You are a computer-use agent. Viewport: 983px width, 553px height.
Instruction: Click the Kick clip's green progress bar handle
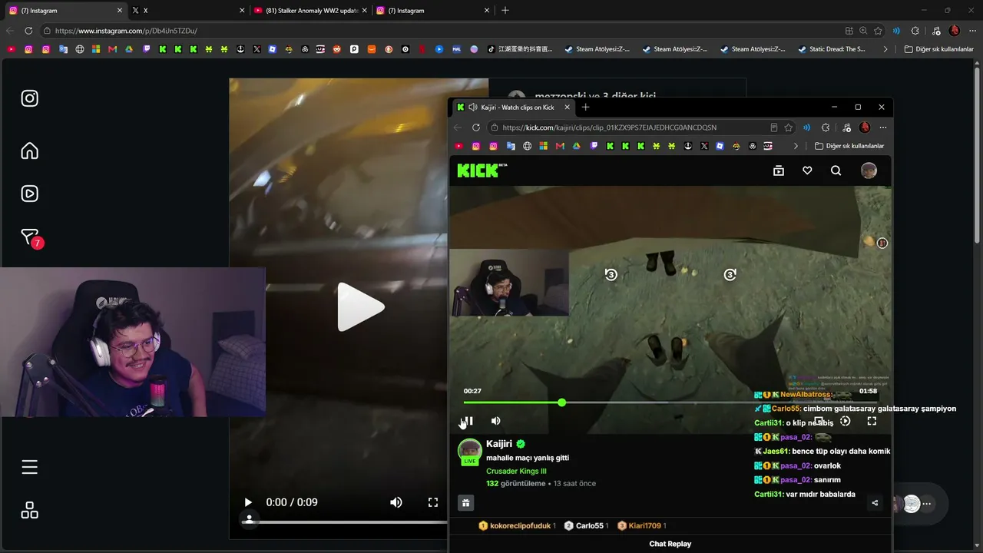(x=562, y=402)
